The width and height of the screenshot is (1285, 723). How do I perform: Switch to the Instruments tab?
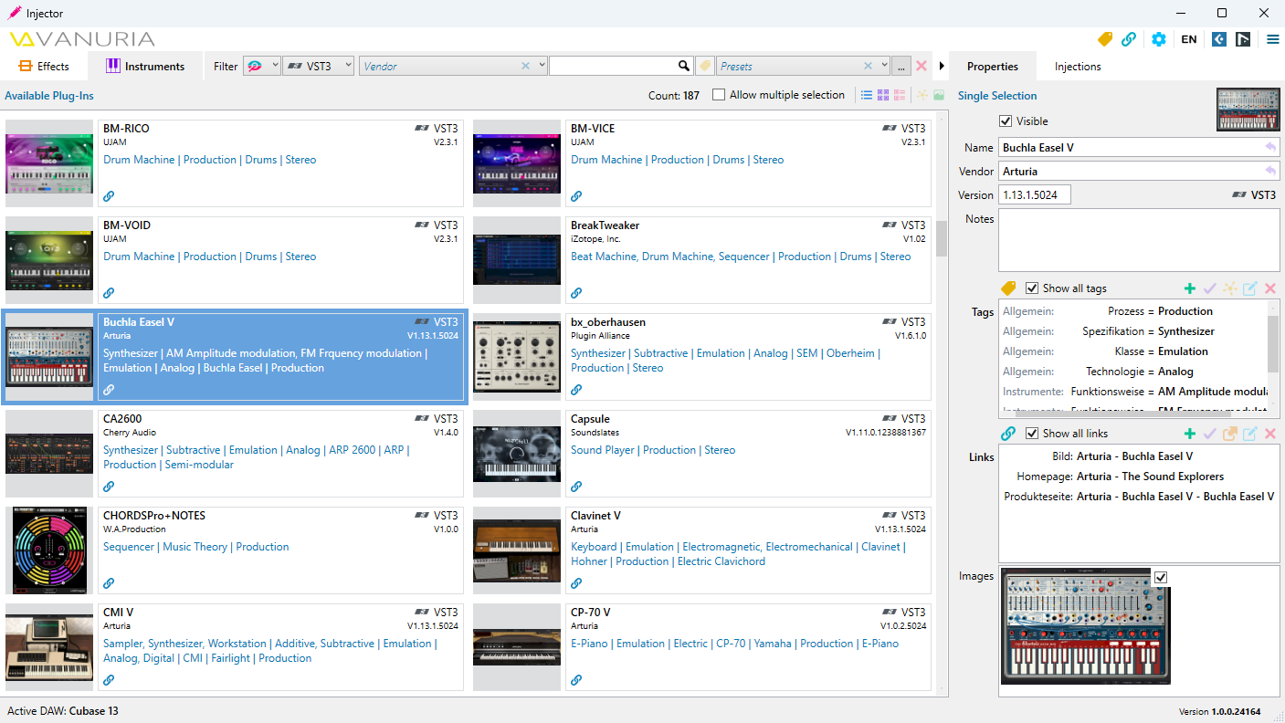pos(145,66)
